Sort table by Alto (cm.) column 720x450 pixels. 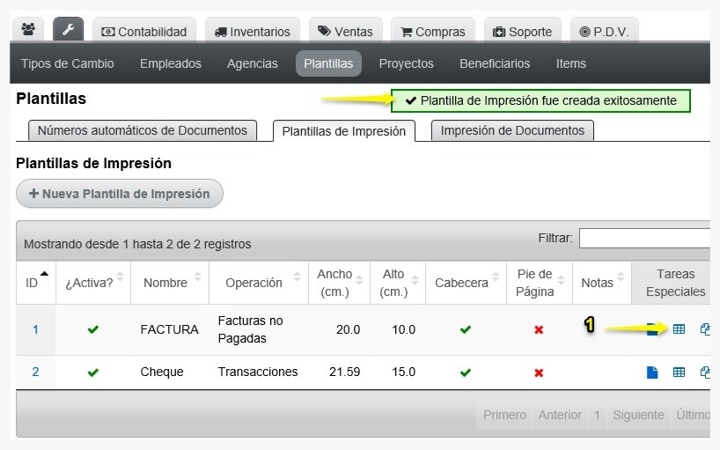pos(398,283)
